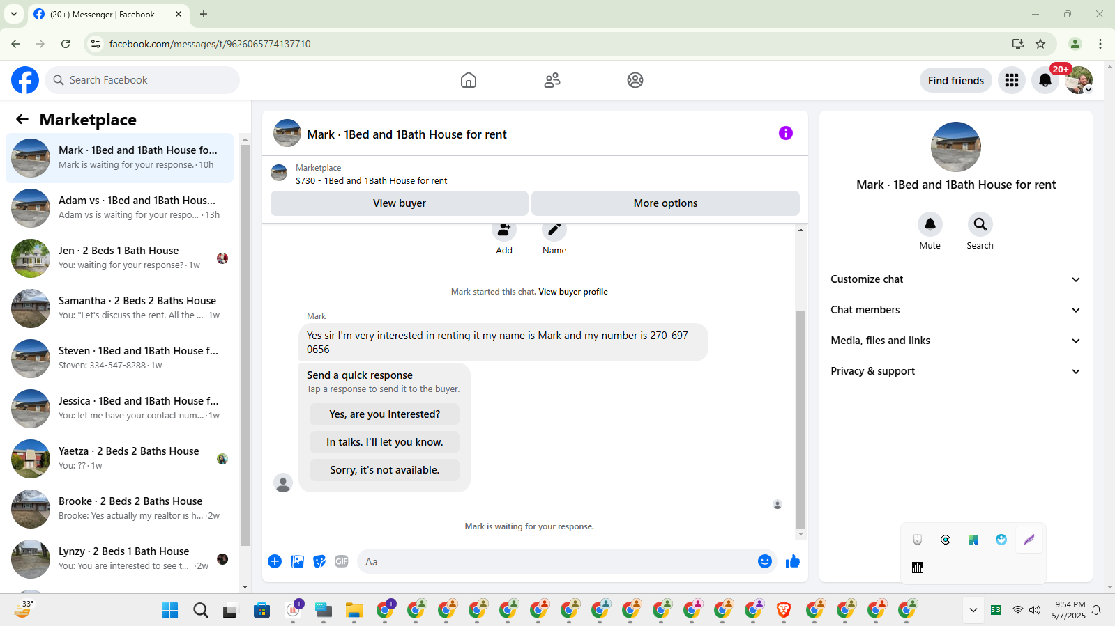
Task: Open conversation information purple icon
Action: [x=786, y=133]
